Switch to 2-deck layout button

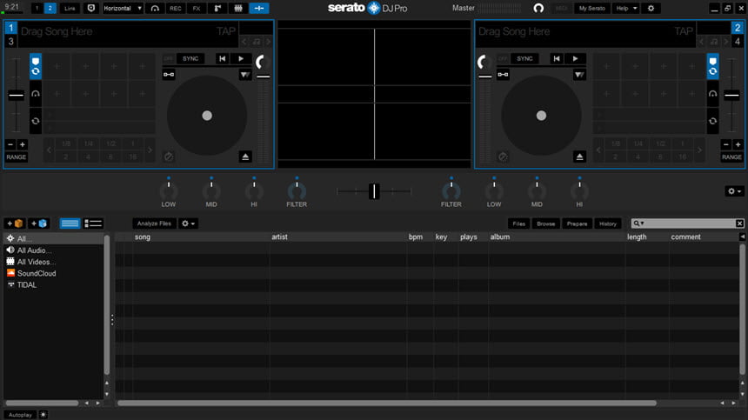coord(50,8)
